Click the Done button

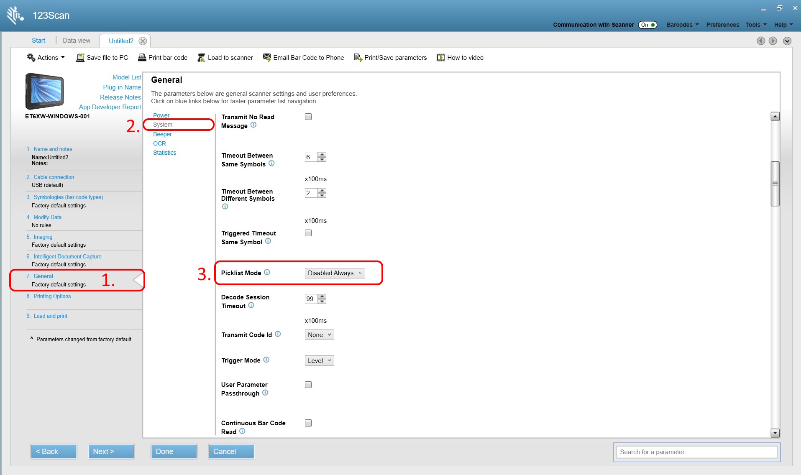click(174, 452)
